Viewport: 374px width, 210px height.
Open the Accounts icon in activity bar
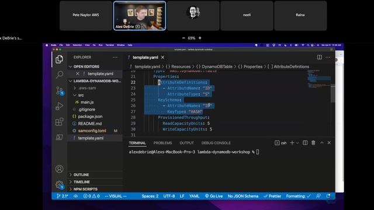(60, 169)
